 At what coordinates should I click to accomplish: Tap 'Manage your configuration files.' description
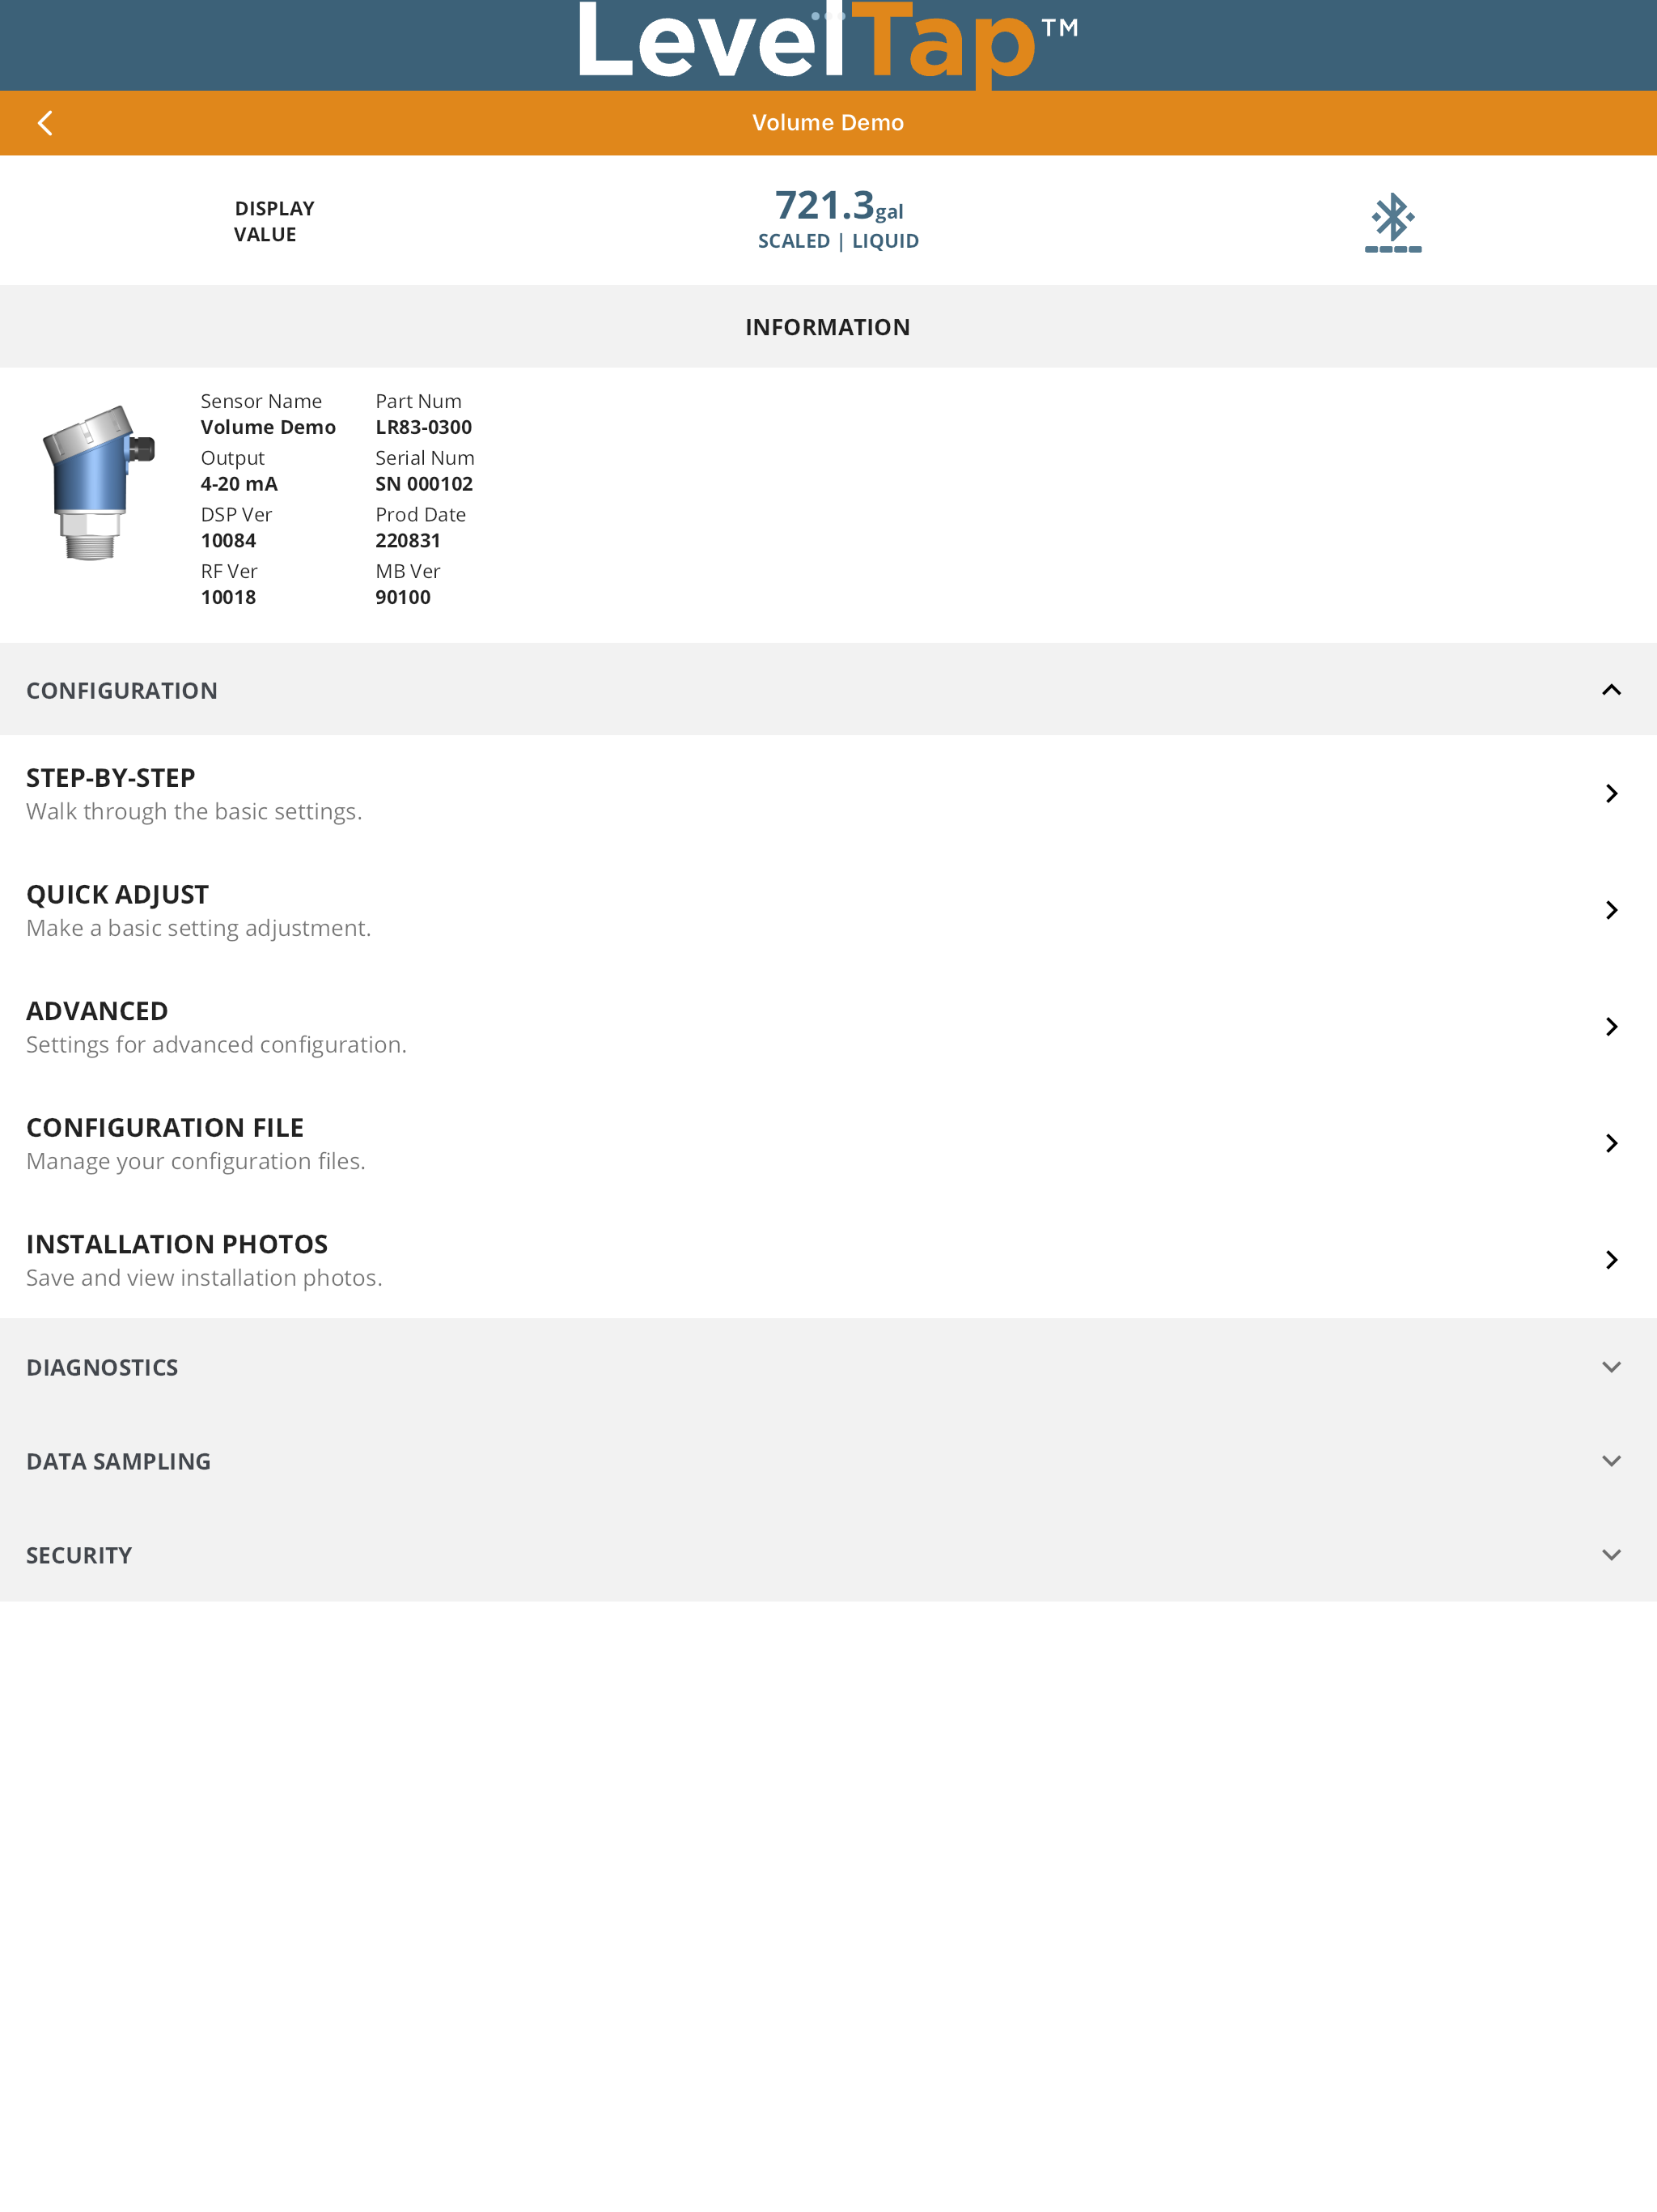[196, 1161]
